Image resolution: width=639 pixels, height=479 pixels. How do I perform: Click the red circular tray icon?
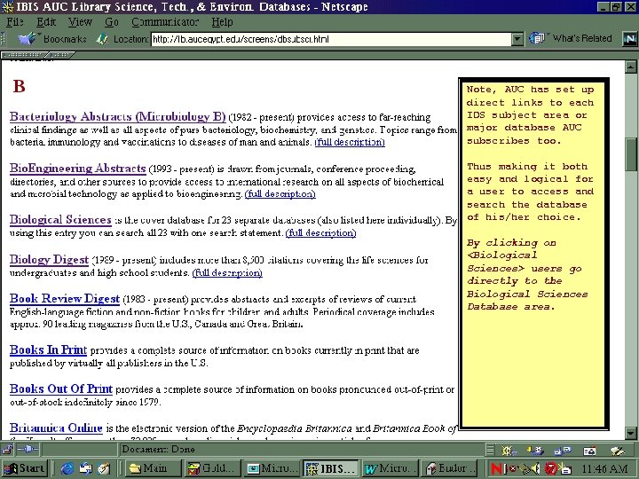click(x=551, y=468)
